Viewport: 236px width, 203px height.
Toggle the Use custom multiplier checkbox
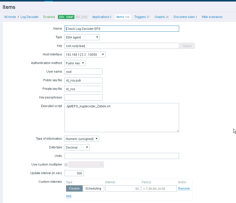[66, 165]
